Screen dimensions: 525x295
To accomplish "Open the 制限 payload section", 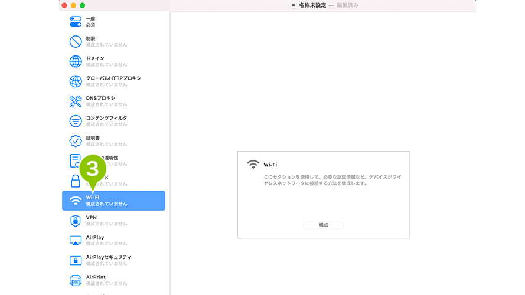I will tap(113, 41).
